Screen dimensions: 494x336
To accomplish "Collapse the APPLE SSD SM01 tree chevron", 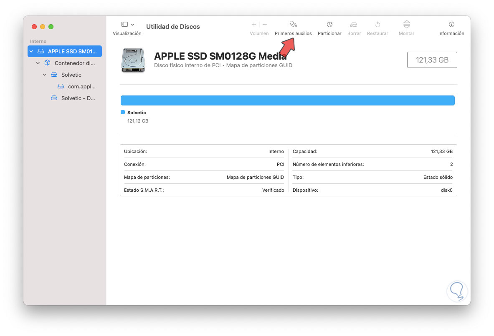I will [31, 51].
